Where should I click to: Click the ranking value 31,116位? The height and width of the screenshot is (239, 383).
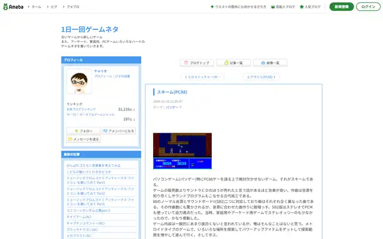tap(126, 109)
